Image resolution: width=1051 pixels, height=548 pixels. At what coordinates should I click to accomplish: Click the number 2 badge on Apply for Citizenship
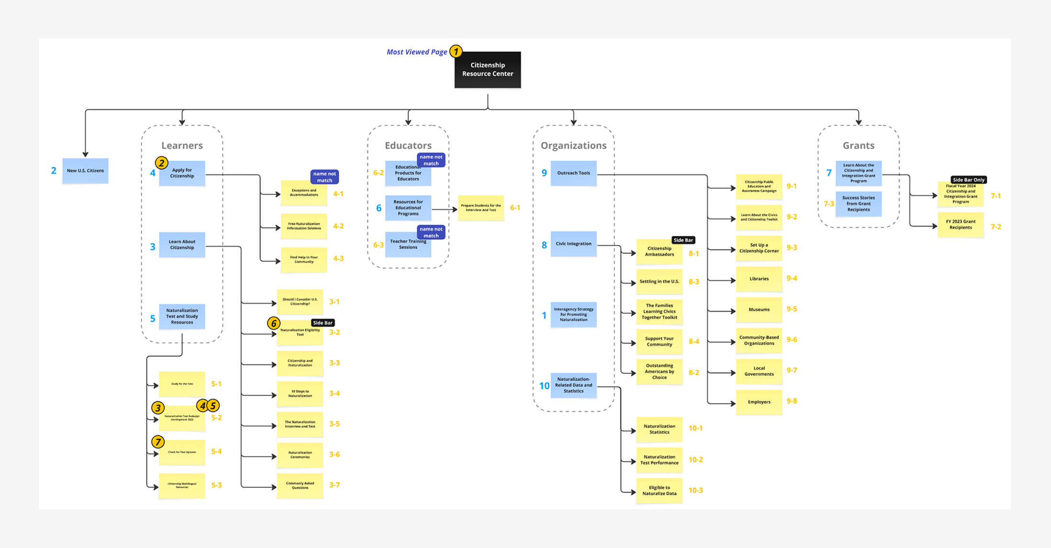point(162,163)
